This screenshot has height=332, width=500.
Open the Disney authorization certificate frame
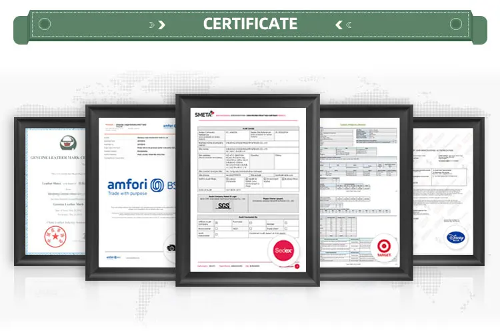click(449, 192)
